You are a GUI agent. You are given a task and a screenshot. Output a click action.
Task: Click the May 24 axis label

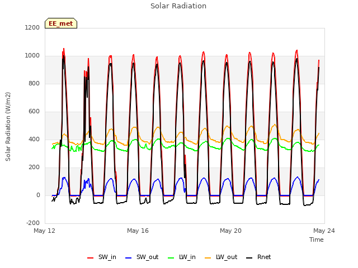coord(324,231)
